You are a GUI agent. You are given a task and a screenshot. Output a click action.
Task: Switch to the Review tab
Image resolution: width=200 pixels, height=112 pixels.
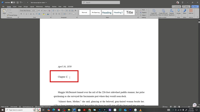[54, 7]
